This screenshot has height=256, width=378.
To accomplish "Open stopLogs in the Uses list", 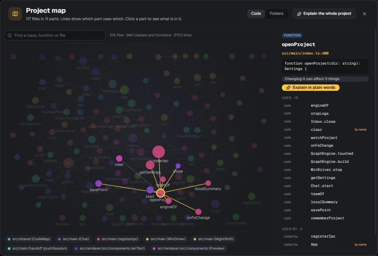I will tap(325, 114).
